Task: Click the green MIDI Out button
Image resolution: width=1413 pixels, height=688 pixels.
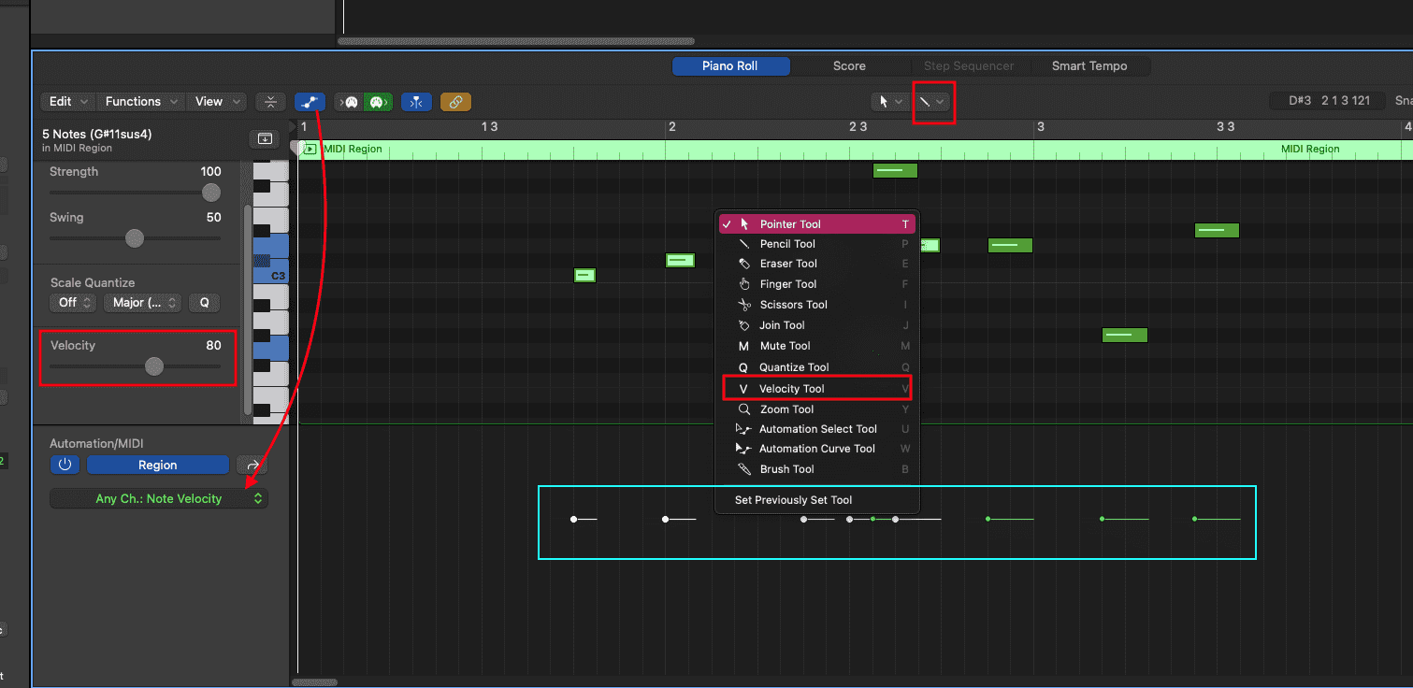Action: (x=377, y=102)
